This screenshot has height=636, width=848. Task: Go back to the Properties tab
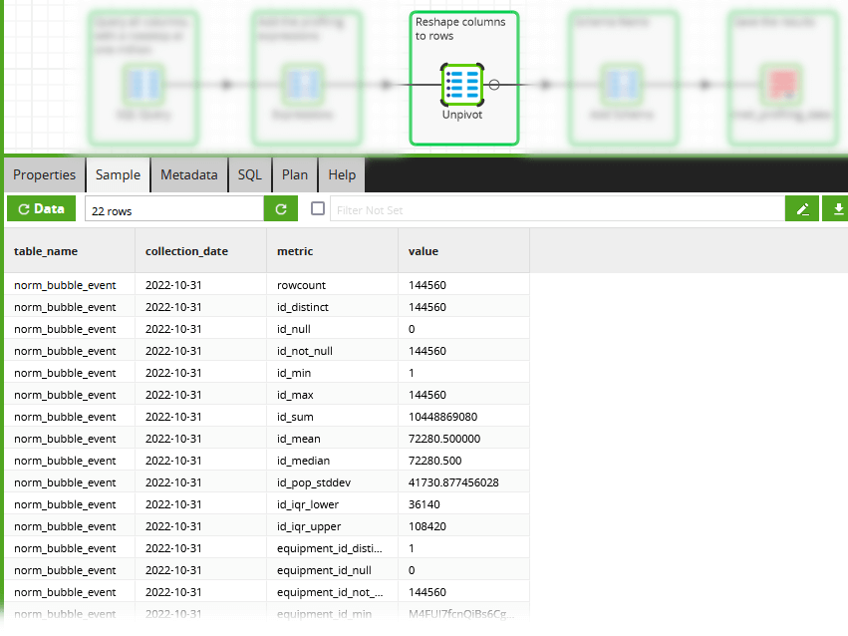coord(44,174)
